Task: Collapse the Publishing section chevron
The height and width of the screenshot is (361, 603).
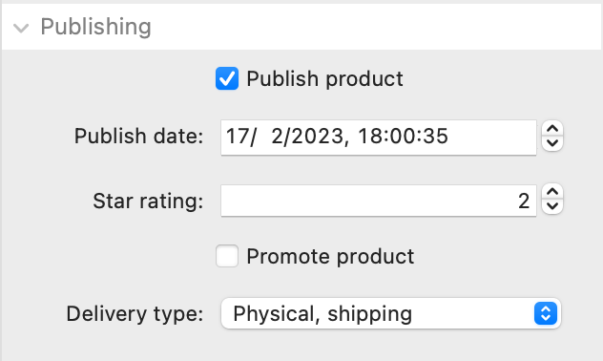Action: pos(21,28)
